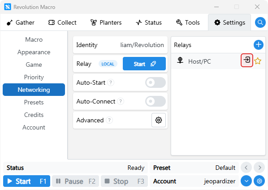The height and width of the screenshot is (190, 268).
Task: Click the jeopardizer account name
Action: click(220, 181)
